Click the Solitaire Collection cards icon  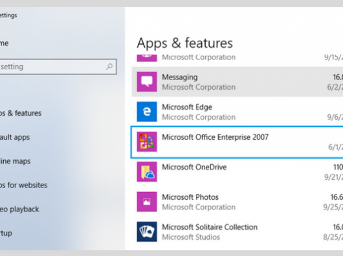pos(147,231)
